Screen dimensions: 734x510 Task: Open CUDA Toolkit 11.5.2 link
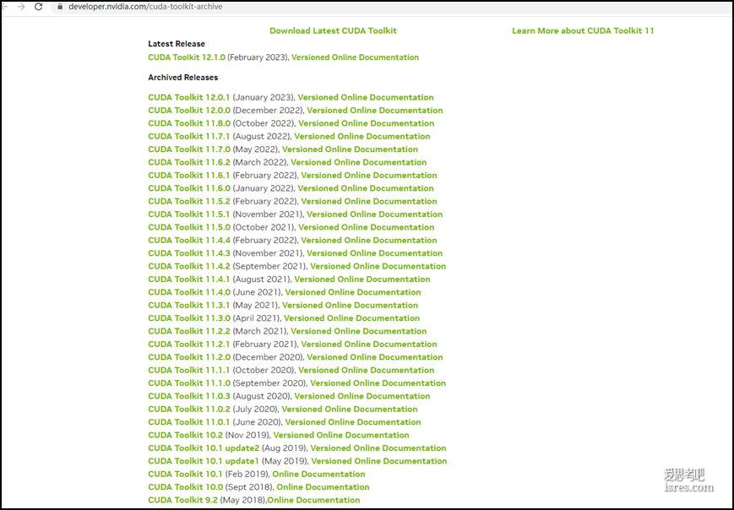[x=189, y=201]
